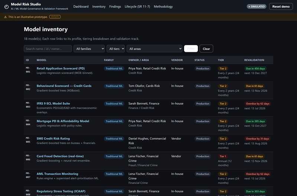Open Mortgage PD & Affordability Model link

pos(63,121)
